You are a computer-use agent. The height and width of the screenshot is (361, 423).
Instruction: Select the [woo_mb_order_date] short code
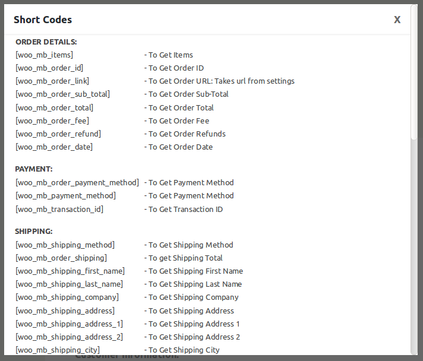point(54,147)
